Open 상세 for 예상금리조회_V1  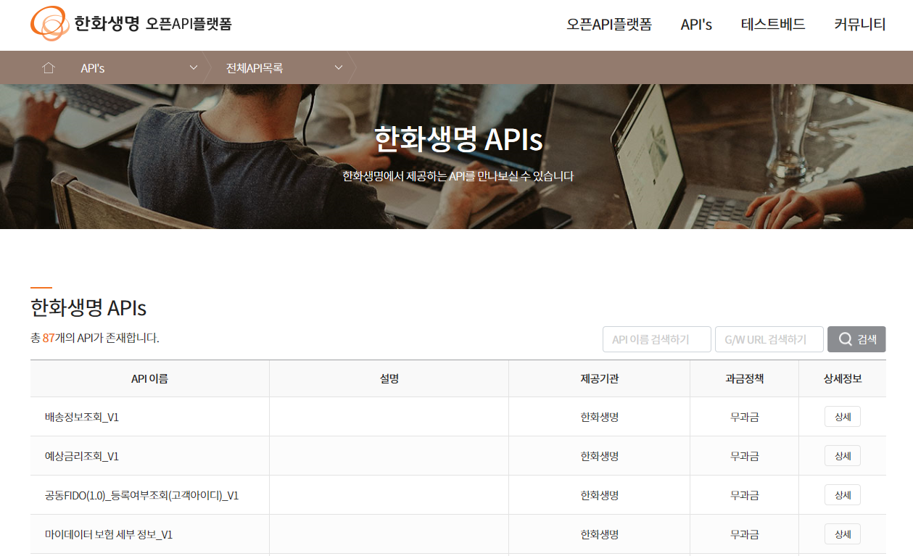(x=843, y=456)
